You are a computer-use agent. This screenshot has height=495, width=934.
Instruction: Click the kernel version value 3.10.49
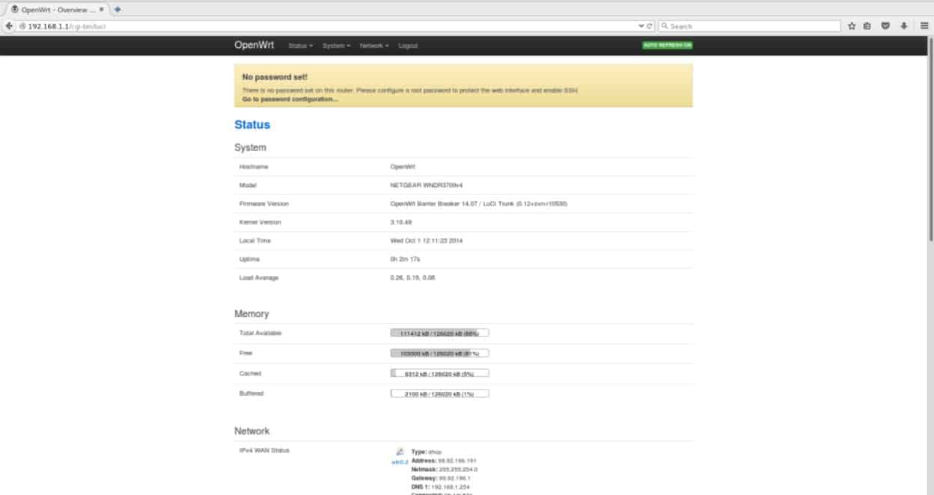(x=400, y=222)
